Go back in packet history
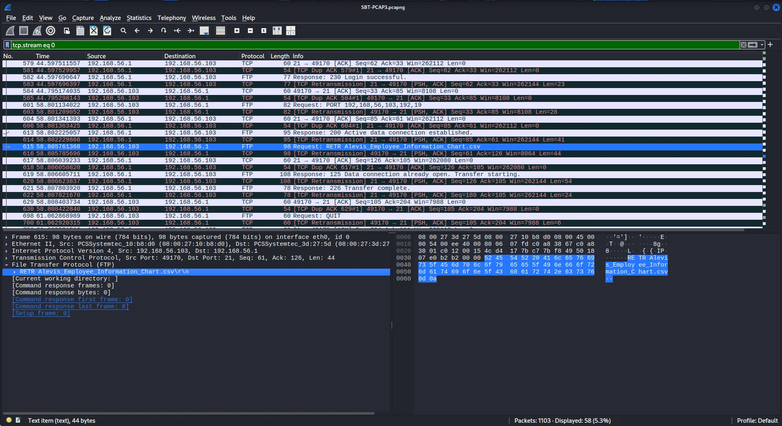The width and height of the screenshot is (782, 426). point(137,31)
